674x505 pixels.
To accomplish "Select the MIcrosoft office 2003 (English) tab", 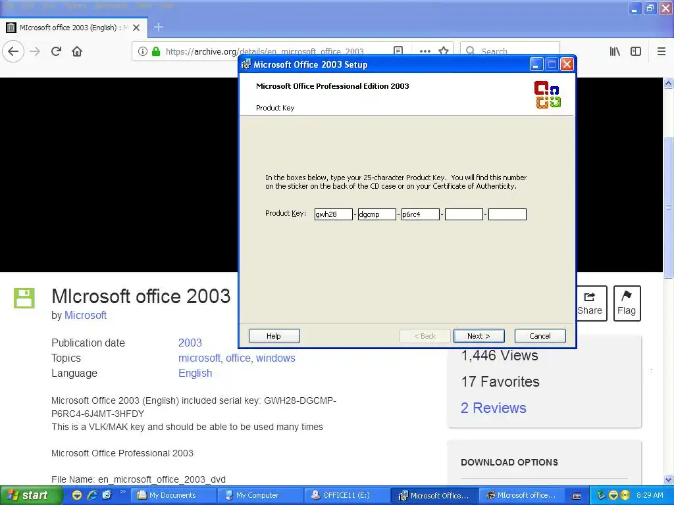I will click(x=74, y=28).
